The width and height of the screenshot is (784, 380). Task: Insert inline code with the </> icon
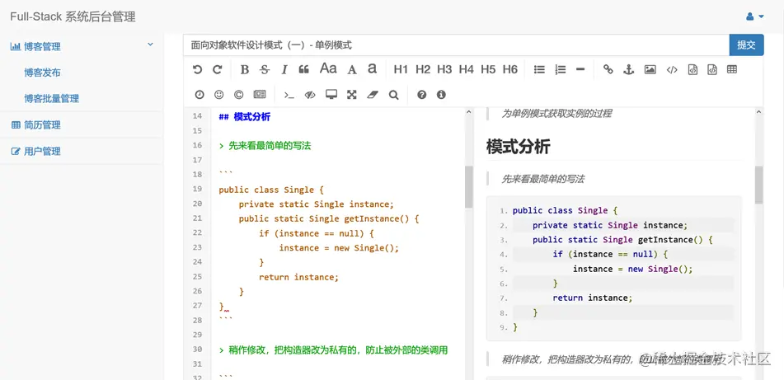point(672,69)
